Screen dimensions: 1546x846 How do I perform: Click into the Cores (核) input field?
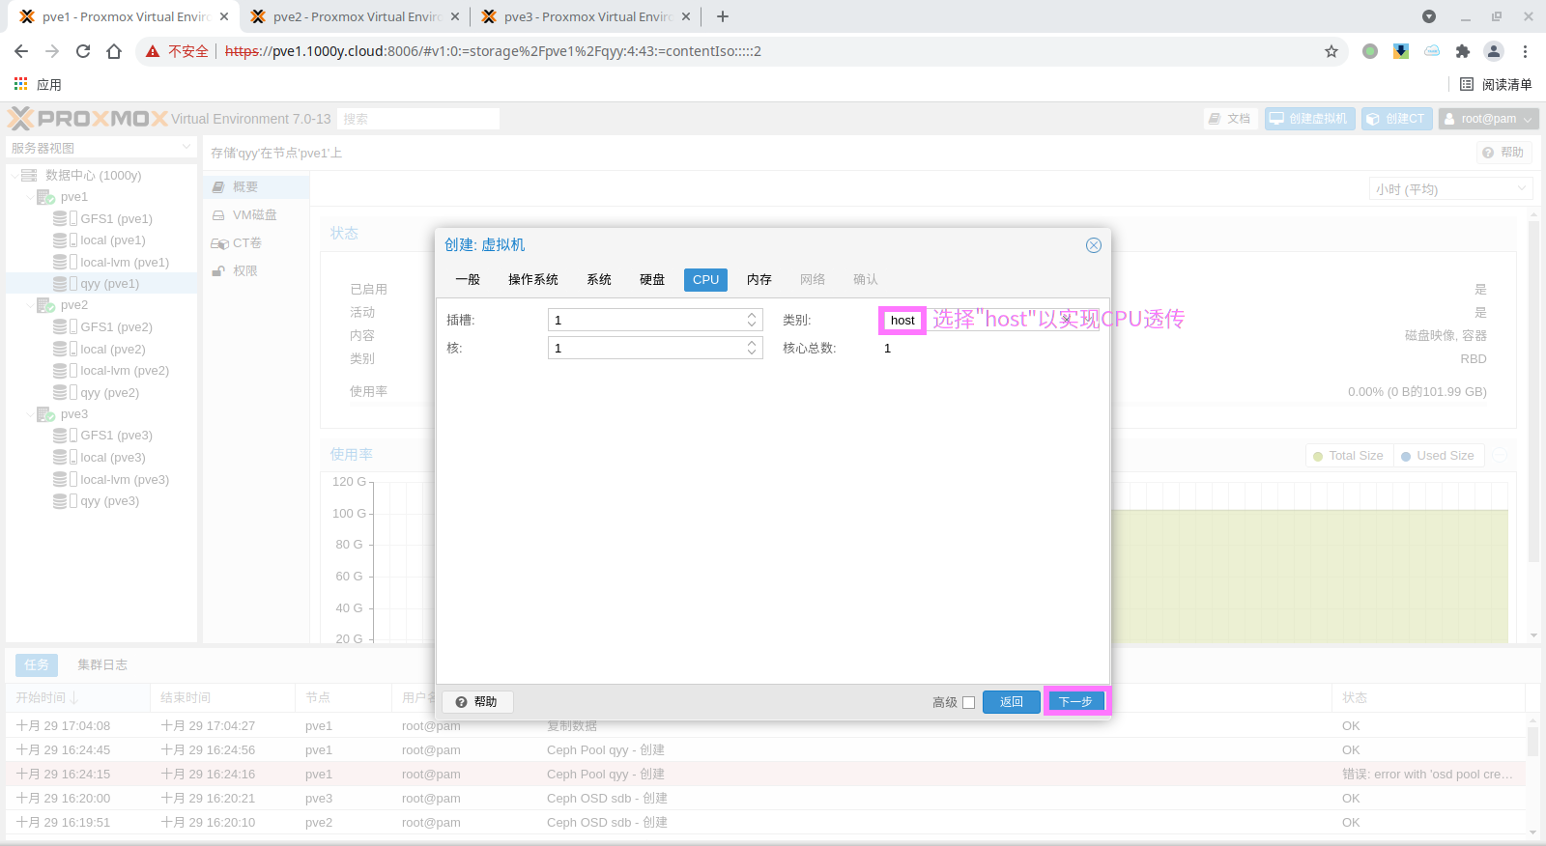point(644,348)
